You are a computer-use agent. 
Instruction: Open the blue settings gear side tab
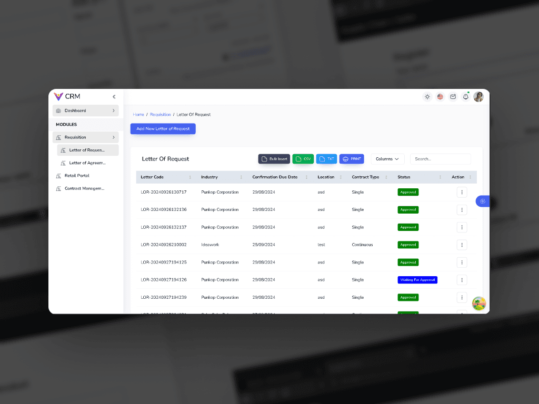click(483, 201)
